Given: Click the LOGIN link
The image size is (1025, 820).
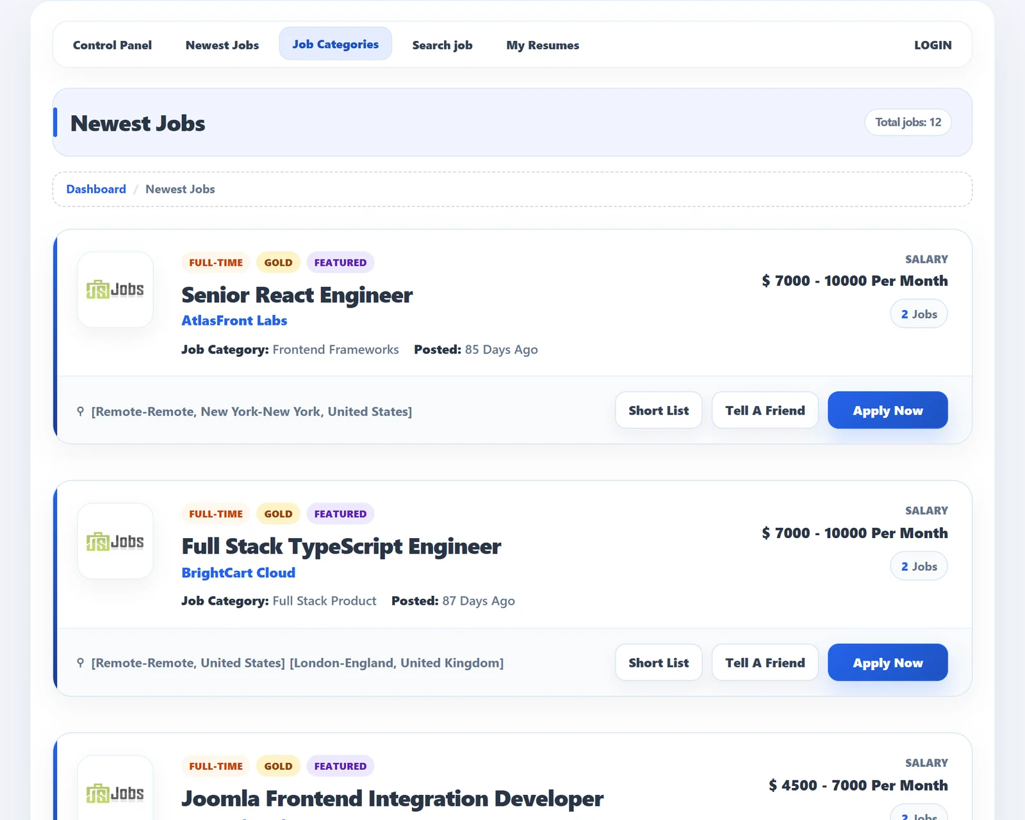Looking at the screenshot, I should click(933, 45).
